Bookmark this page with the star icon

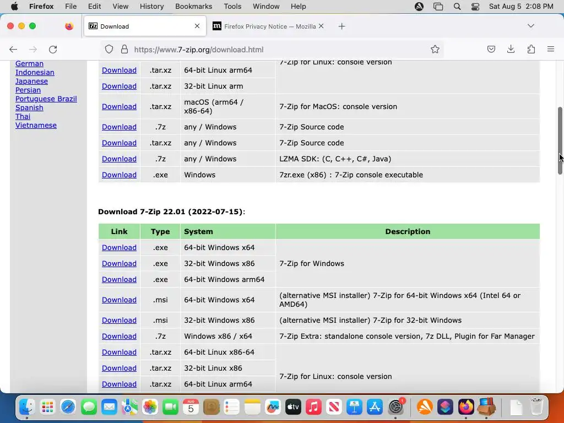(435, 49)
